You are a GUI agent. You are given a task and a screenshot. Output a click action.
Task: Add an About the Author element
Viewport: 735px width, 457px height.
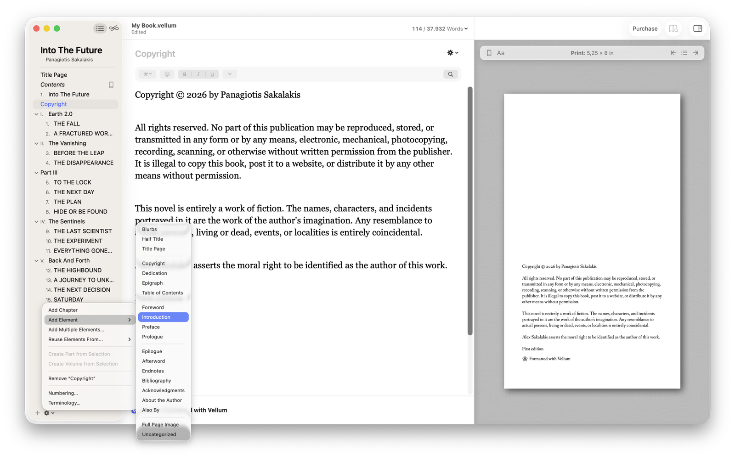click(163, 401)
